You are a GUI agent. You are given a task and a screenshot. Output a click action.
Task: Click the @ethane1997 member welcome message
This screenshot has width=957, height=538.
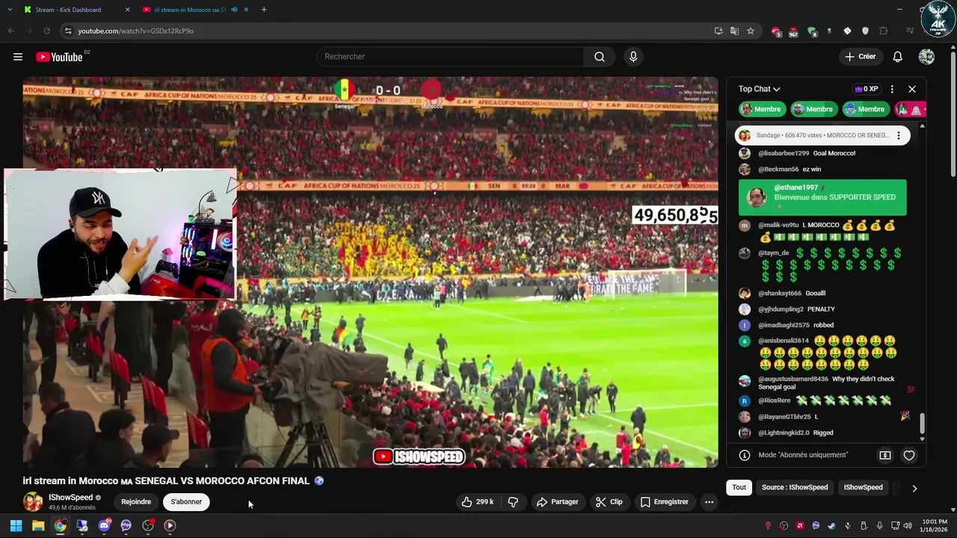pos(822,198)
